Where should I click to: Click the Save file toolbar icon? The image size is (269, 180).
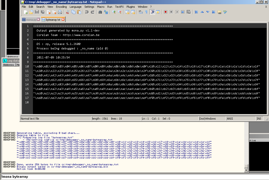[37, 12]
